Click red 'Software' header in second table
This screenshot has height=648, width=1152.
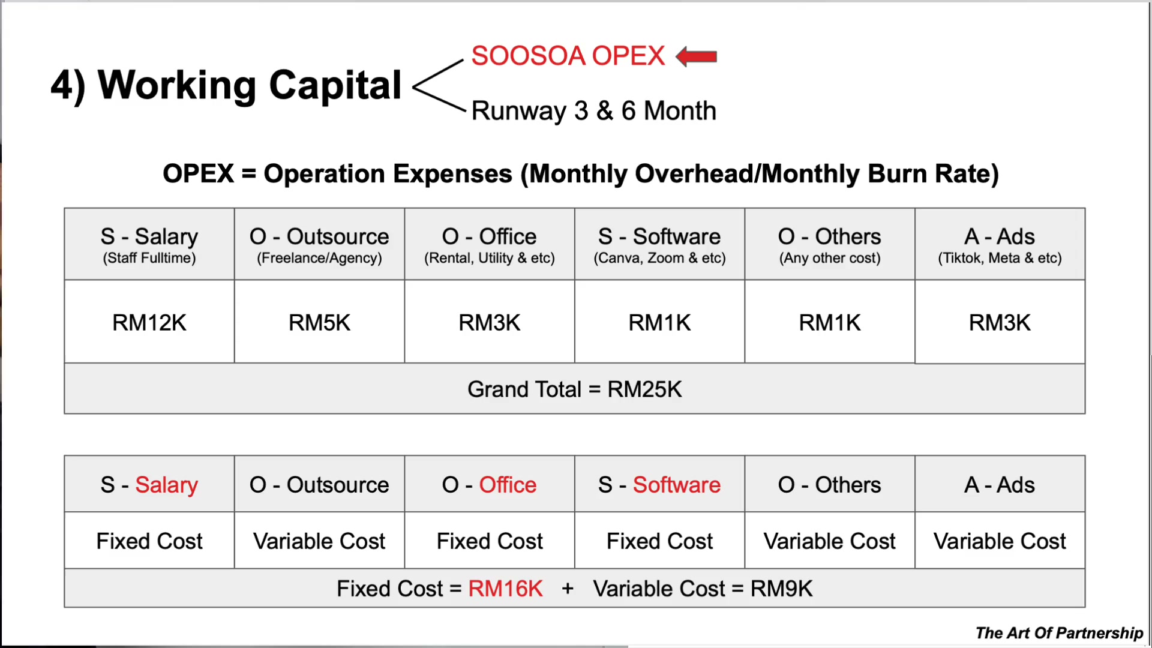pos(677,485)
